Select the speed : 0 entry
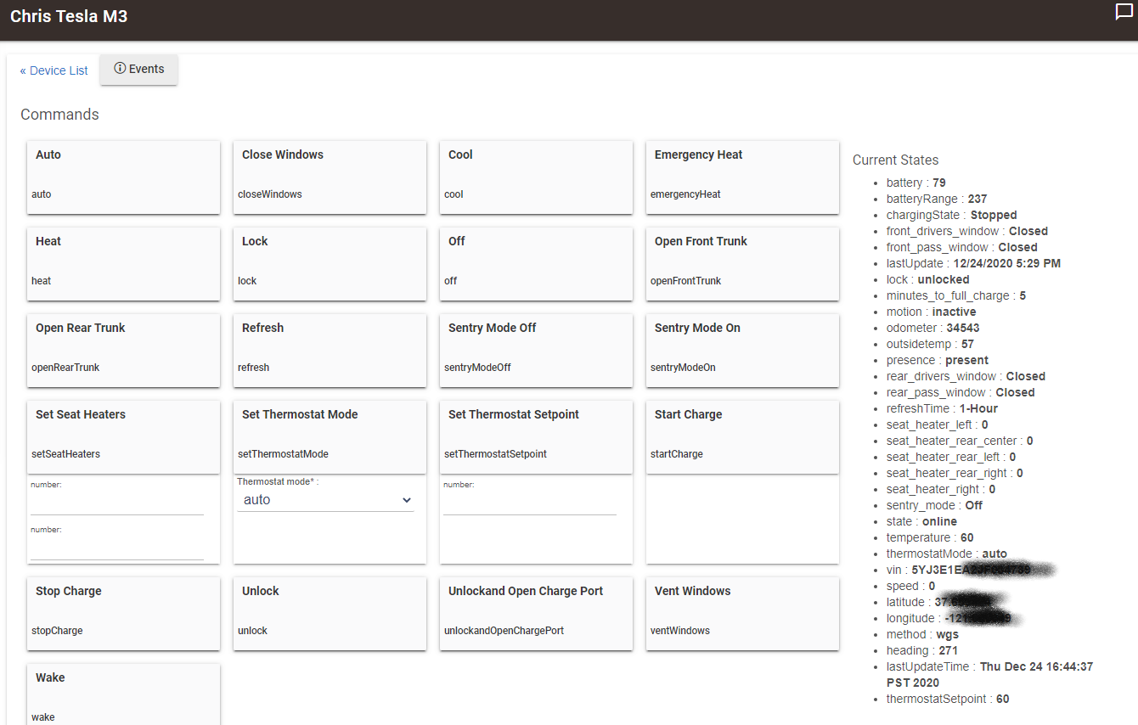This screenshot has width=1138, height=725. (910, 586)
